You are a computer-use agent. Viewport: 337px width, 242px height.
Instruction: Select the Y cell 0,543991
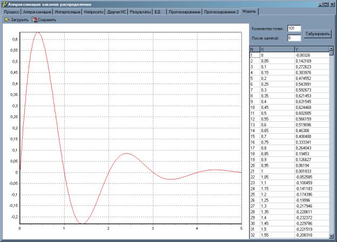(x=312, y=84)
